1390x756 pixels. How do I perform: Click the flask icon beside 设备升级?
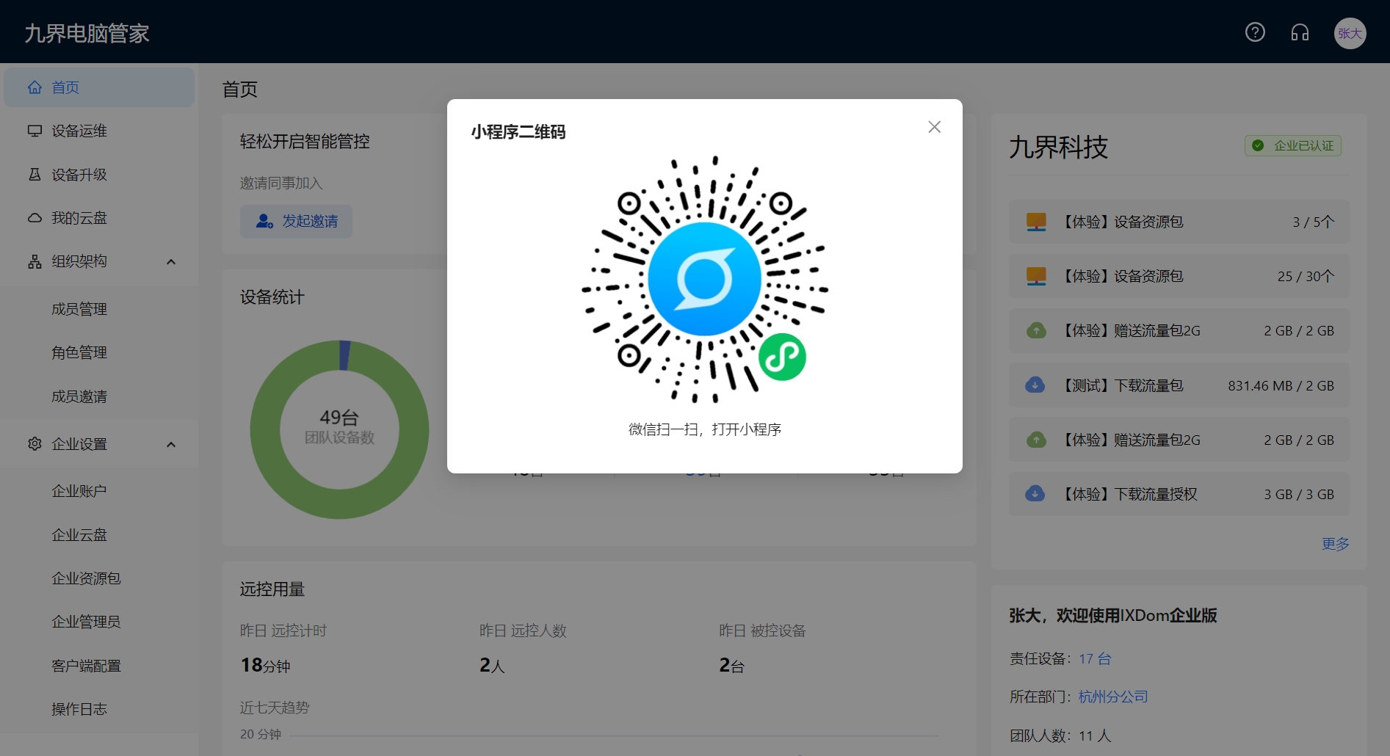point(35,174)
